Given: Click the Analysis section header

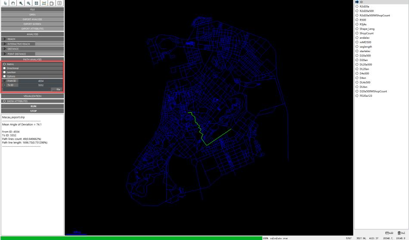Looking at the screenshot, I should [32, 34].
